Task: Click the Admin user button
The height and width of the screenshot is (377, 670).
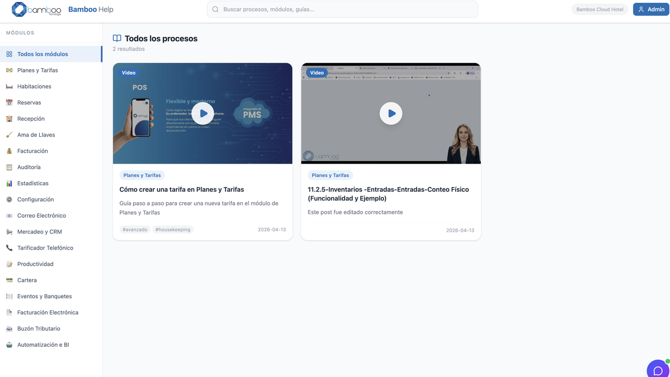Action: (x=650, y=9)
